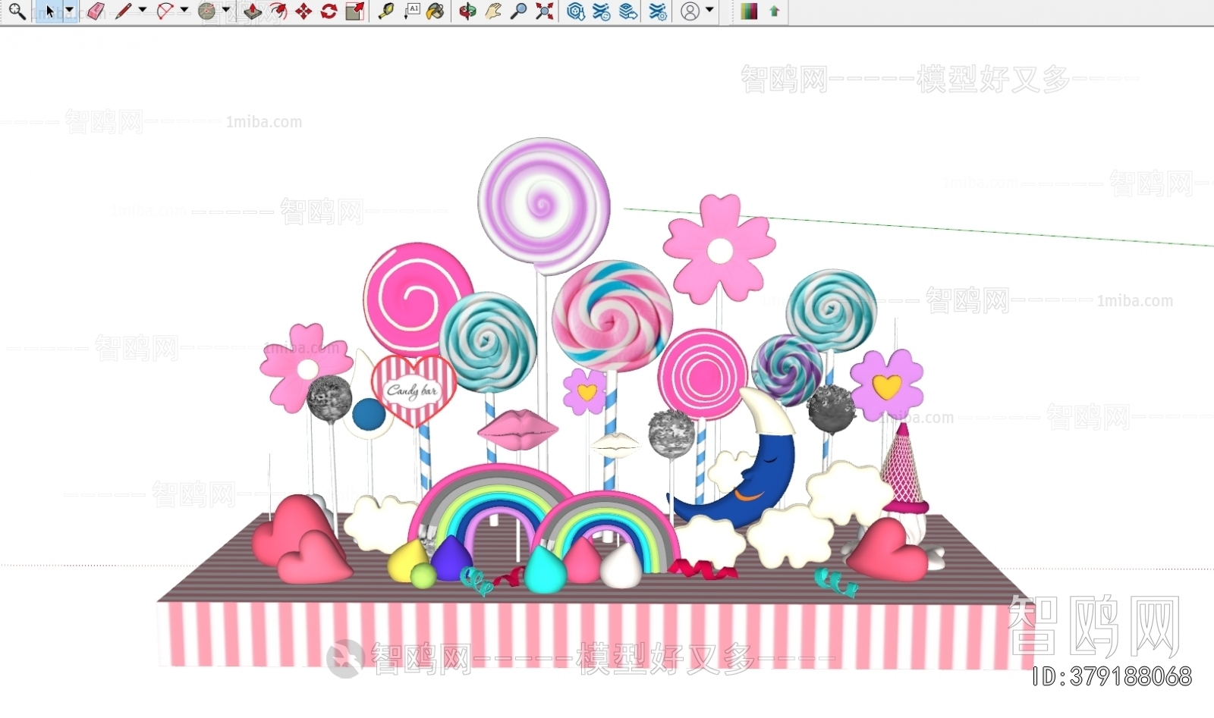The height and width of the screenshot is (718, 1214).
Task: Expand the shape tool dropdown arrow
Action: (x=226, y=11)
